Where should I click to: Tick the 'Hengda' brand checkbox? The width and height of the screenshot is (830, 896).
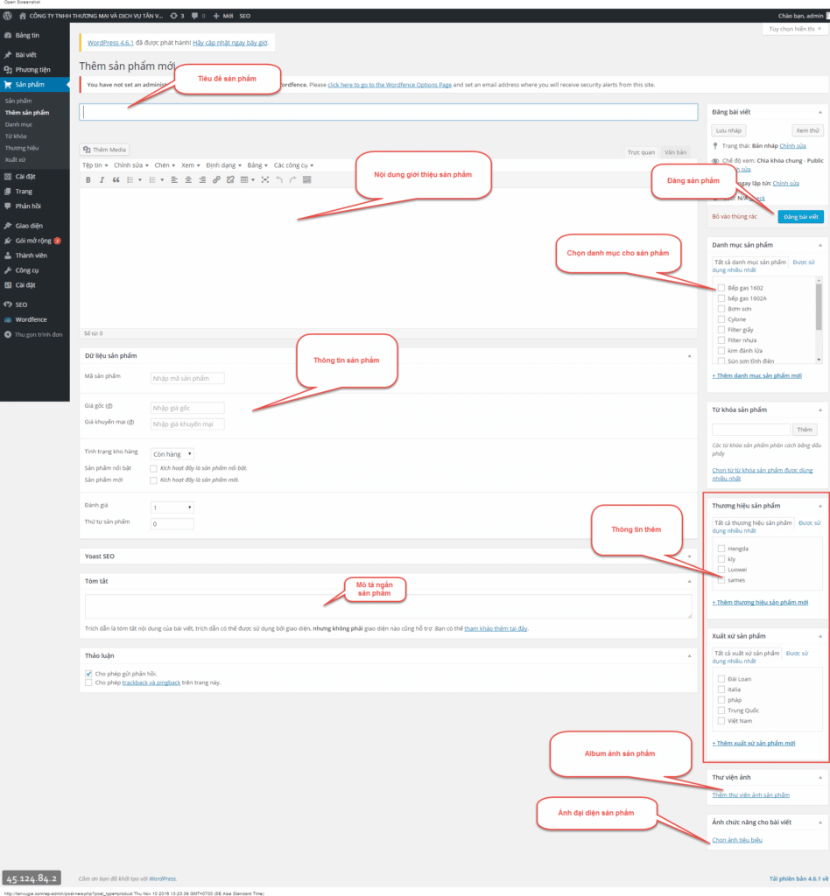pos(721,549)
